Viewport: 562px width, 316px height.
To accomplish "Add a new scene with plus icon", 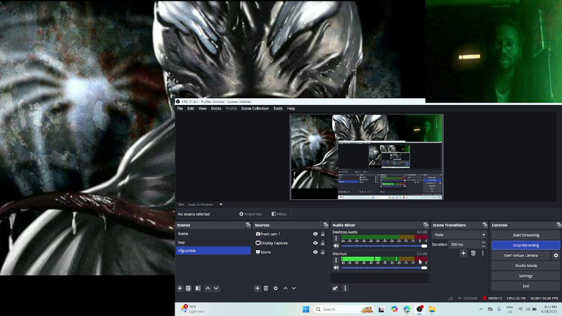I will 180,288.
